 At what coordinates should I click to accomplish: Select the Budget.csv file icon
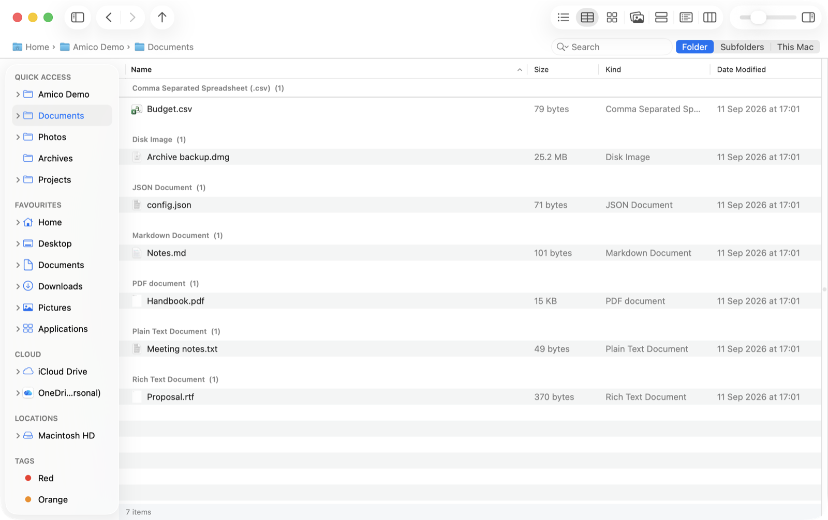click(x=137, y=109)
